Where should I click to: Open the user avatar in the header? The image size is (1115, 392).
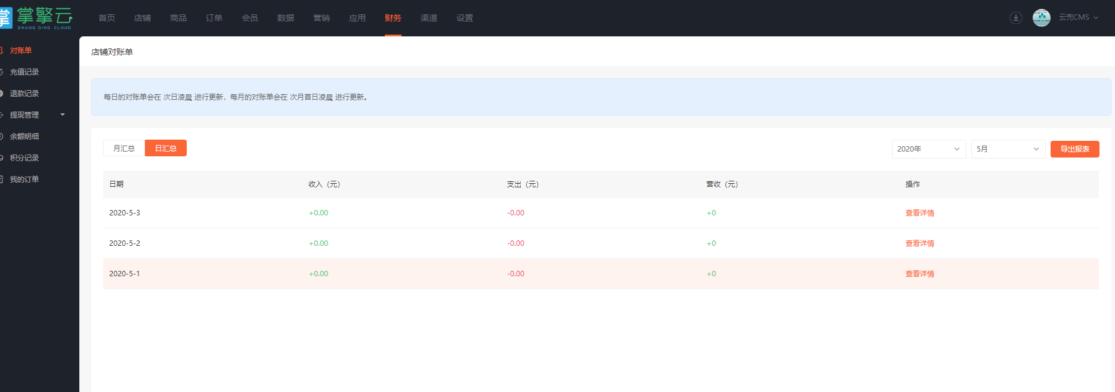pos(1041,18)
